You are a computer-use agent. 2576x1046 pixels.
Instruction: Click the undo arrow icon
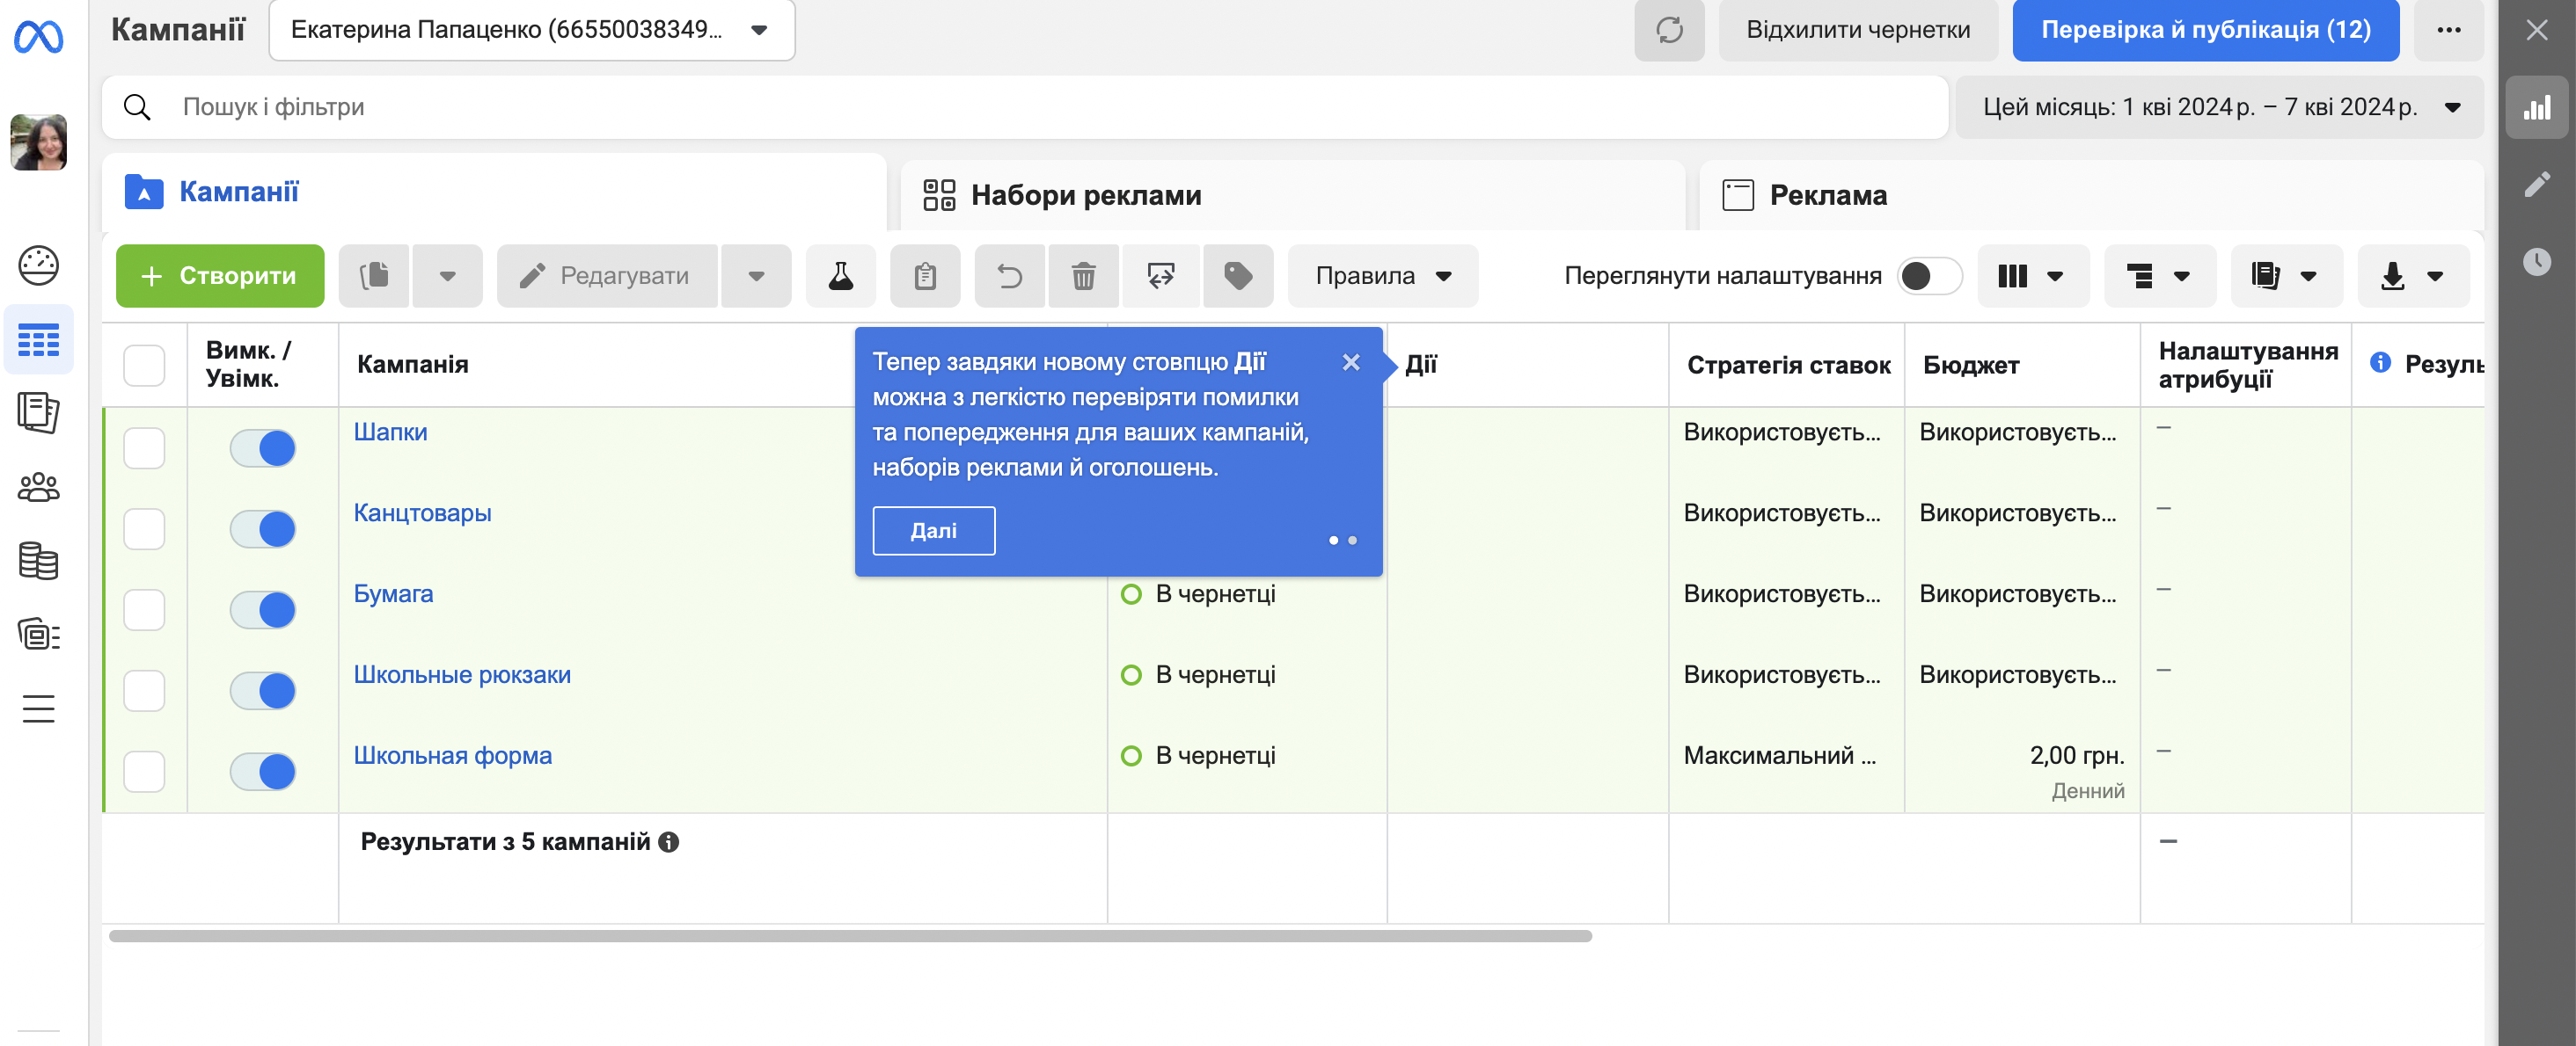(1010, 276)
